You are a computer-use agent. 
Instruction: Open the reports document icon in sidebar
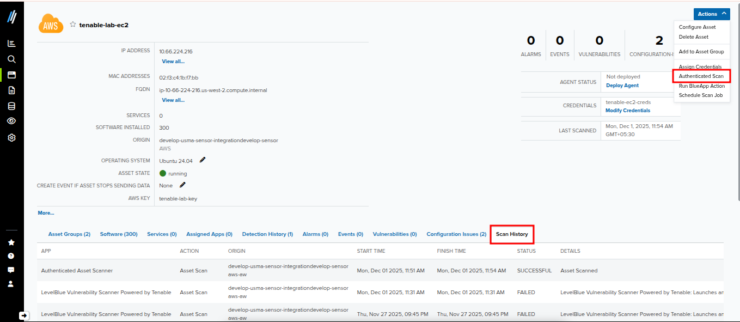[x=11, y=90]
